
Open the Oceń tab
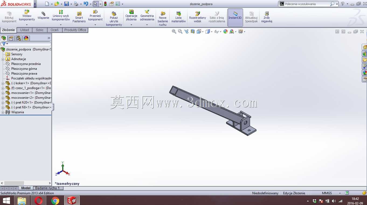(54, 30)
